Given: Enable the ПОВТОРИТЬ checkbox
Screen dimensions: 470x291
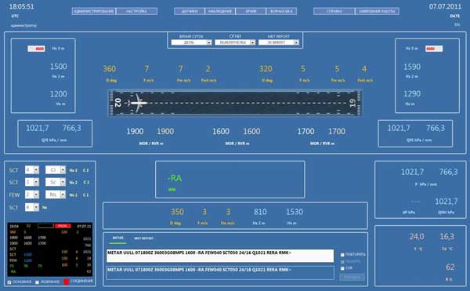Looking at the screenshot, I should [342, 255].
